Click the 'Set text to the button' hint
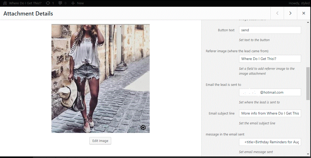This screenshot has width=311, height=158. [x=254, y=40]
